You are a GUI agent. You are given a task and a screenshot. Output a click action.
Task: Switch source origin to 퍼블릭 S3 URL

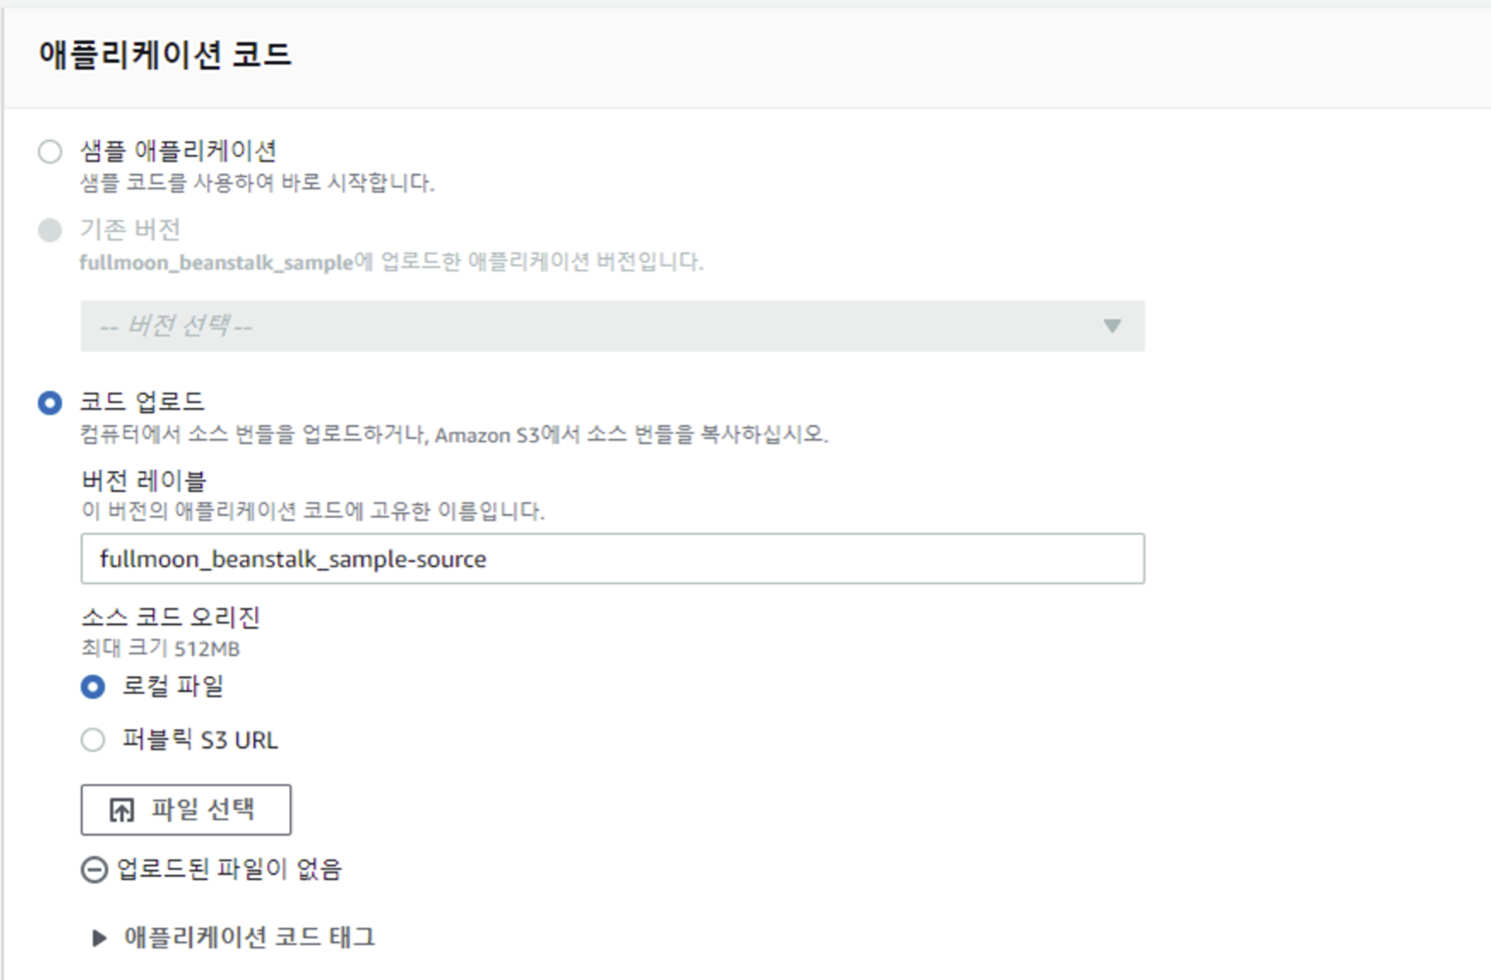coord(93,740)
